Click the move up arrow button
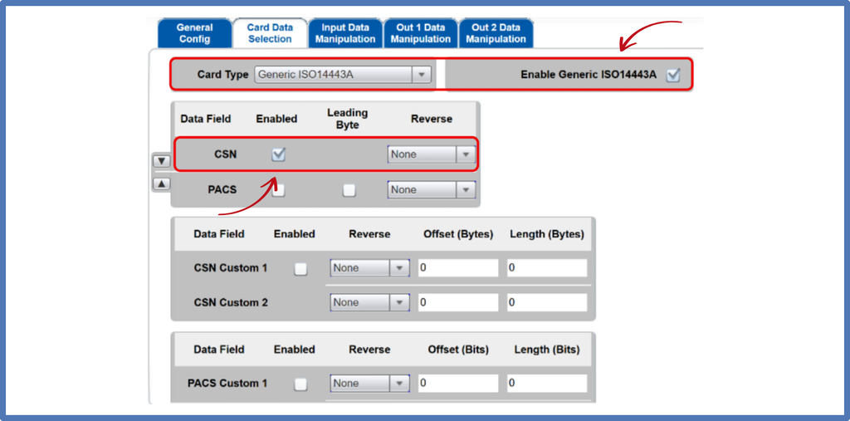 (162, 184)
